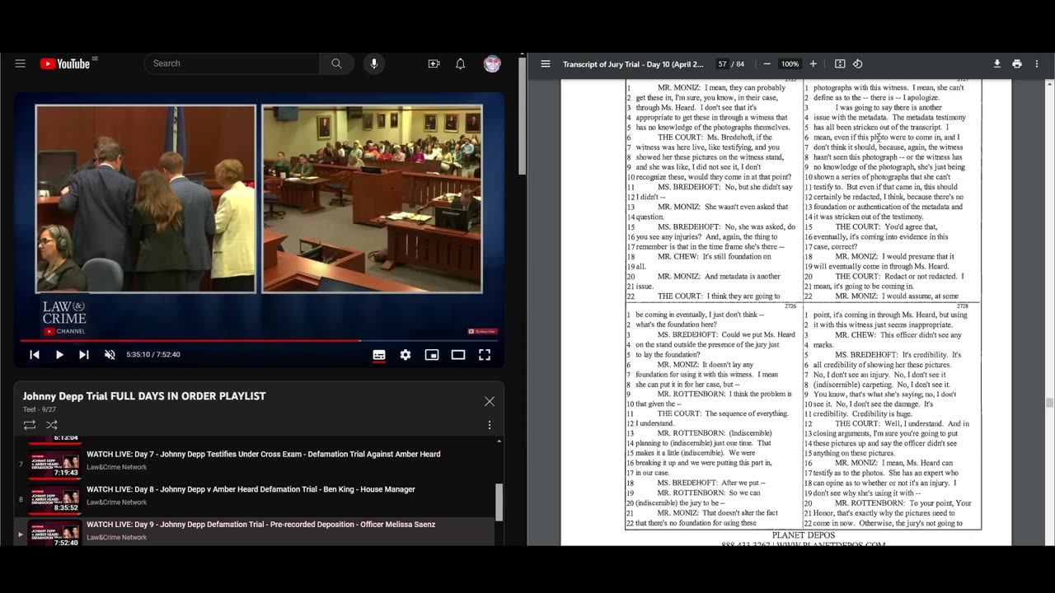
Task: Click the PDF vertical scrollbar thumb
Action: coord(1049,403)
